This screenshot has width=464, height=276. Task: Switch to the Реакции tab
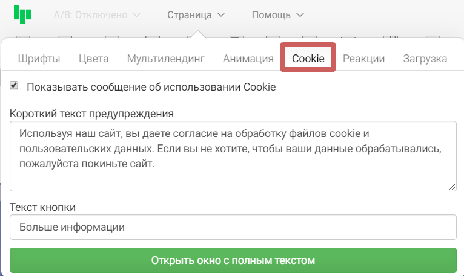pyautogui.click(x=364, y=59)
